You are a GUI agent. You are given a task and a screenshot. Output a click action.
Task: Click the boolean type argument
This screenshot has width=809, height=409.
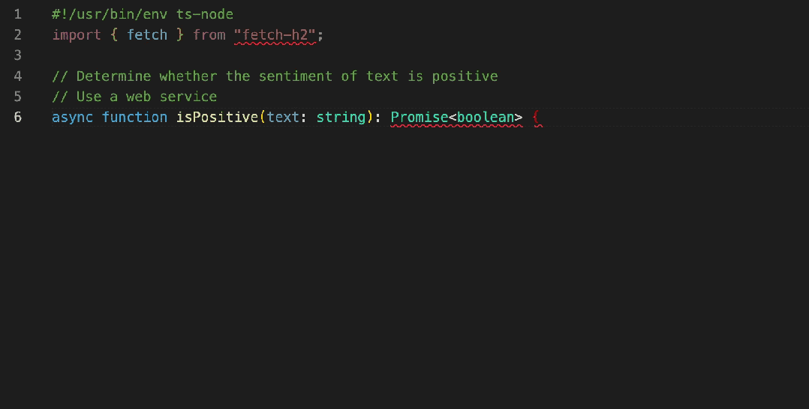tap(485, 117)
